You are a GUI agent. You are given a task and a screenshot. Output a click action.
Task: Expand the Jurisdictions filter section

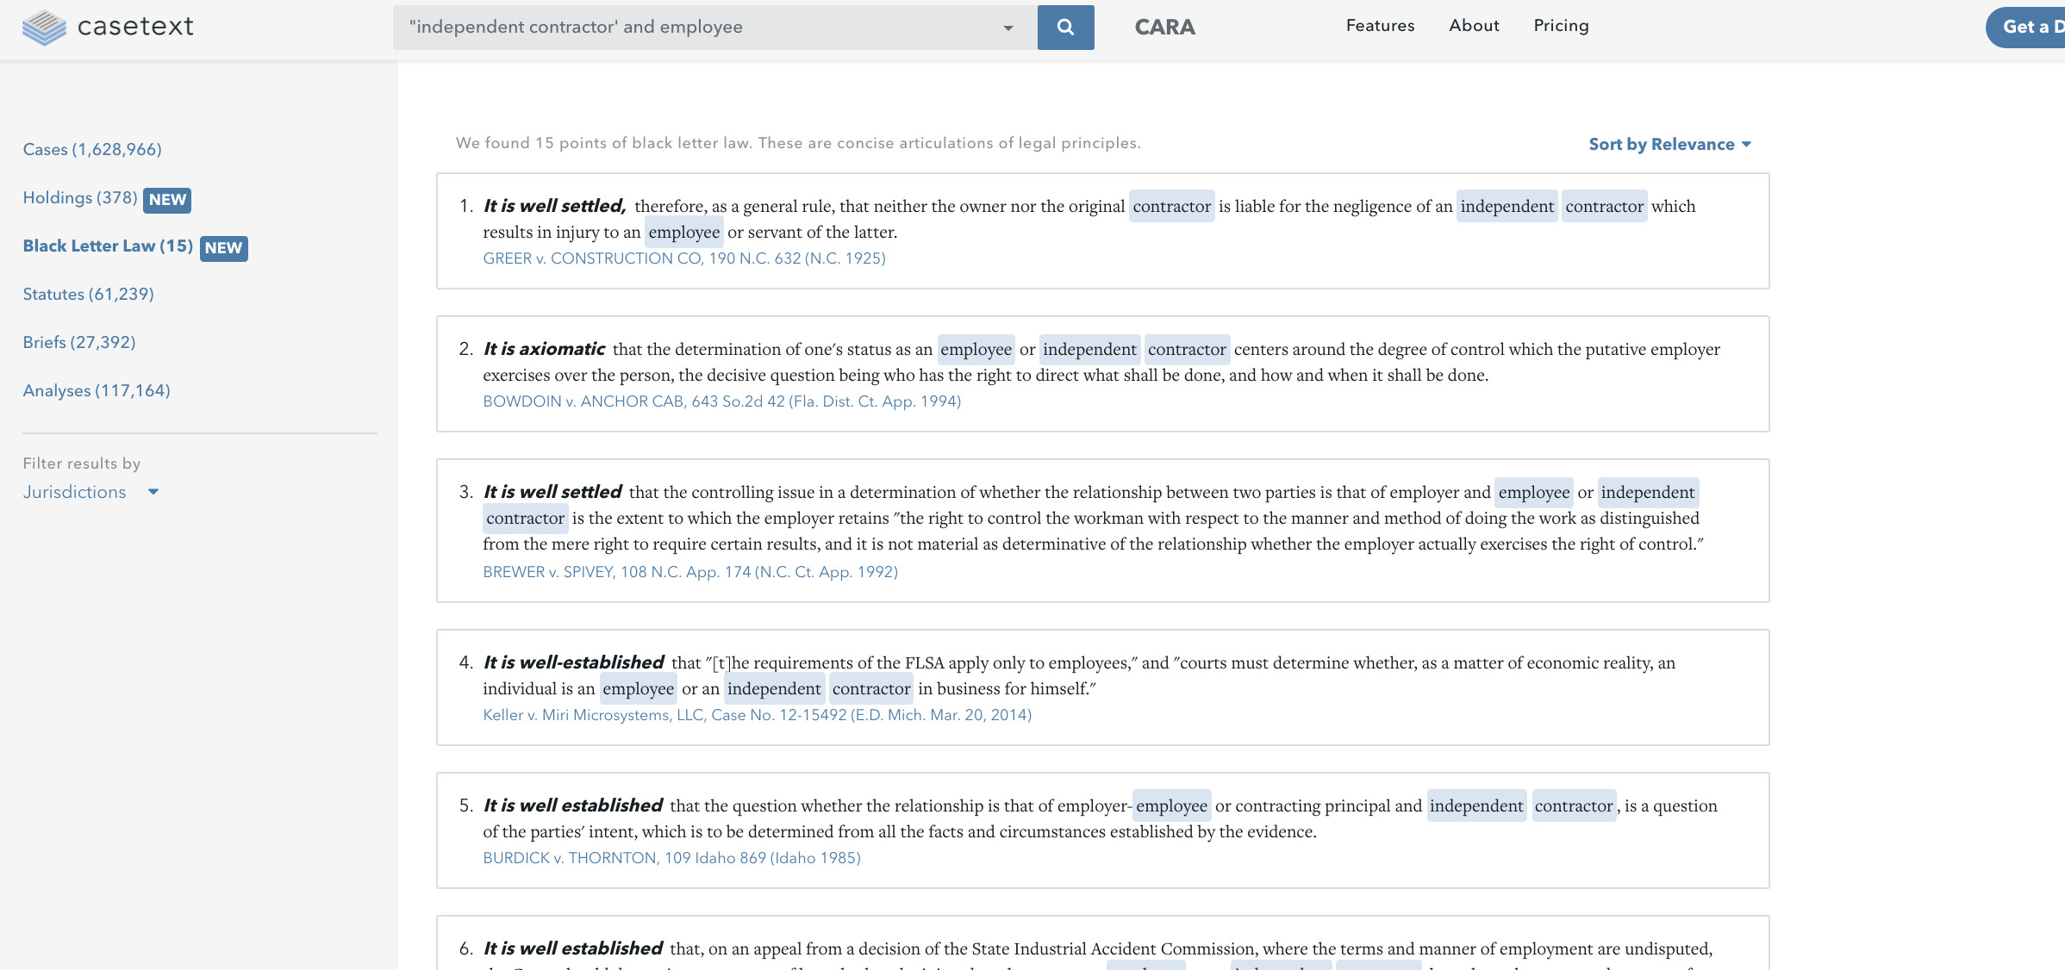[90, 491]
